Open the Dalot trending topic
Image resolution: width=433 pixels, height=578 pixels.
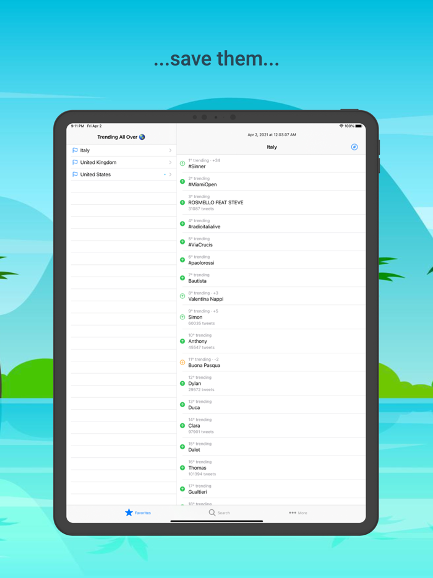coord(271,447)
